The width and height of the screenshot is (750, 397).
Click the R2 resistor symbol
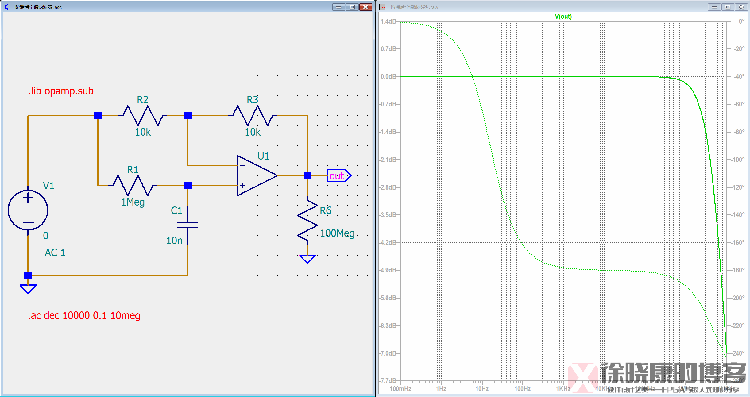[x=143, y=115]
